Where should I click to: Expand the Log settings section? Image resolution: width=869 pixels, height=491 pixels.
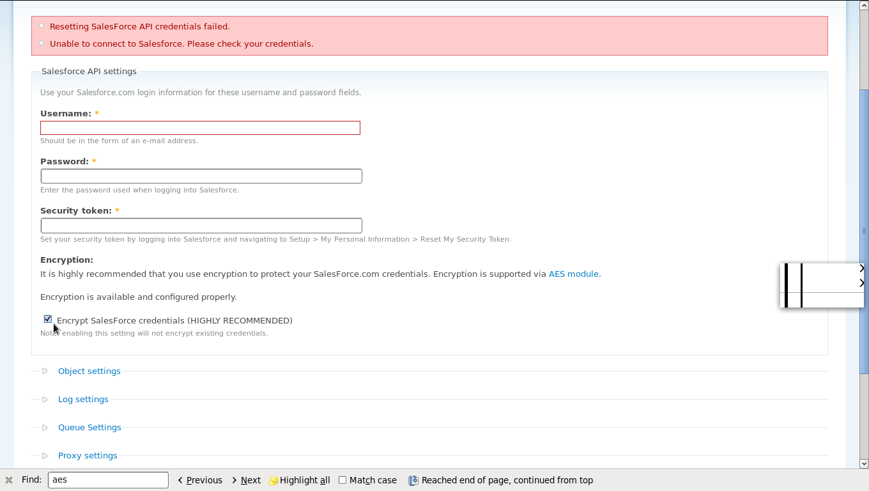click(83, 399)
